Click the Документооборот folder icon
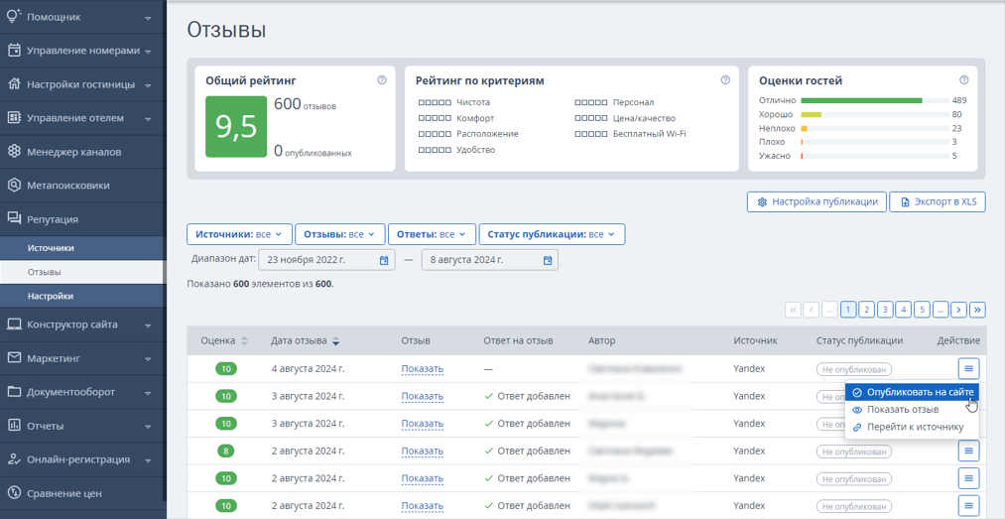Screen dimensions: 1005x519 click(x=14, y=392)
